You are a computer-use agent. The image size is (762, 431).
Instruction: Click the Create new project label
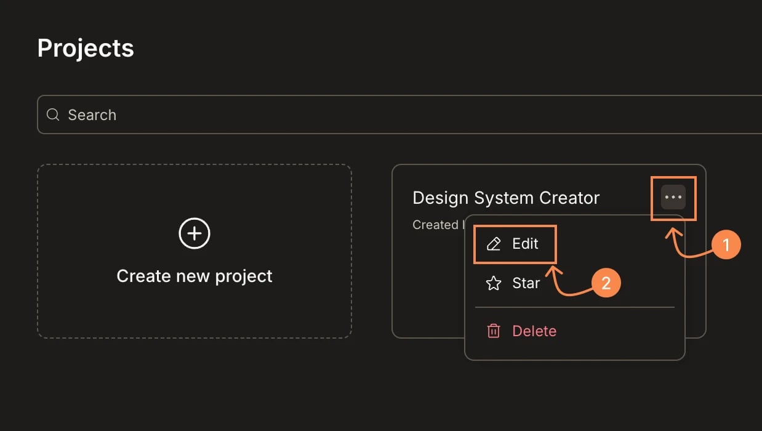[x=195, y=276]
